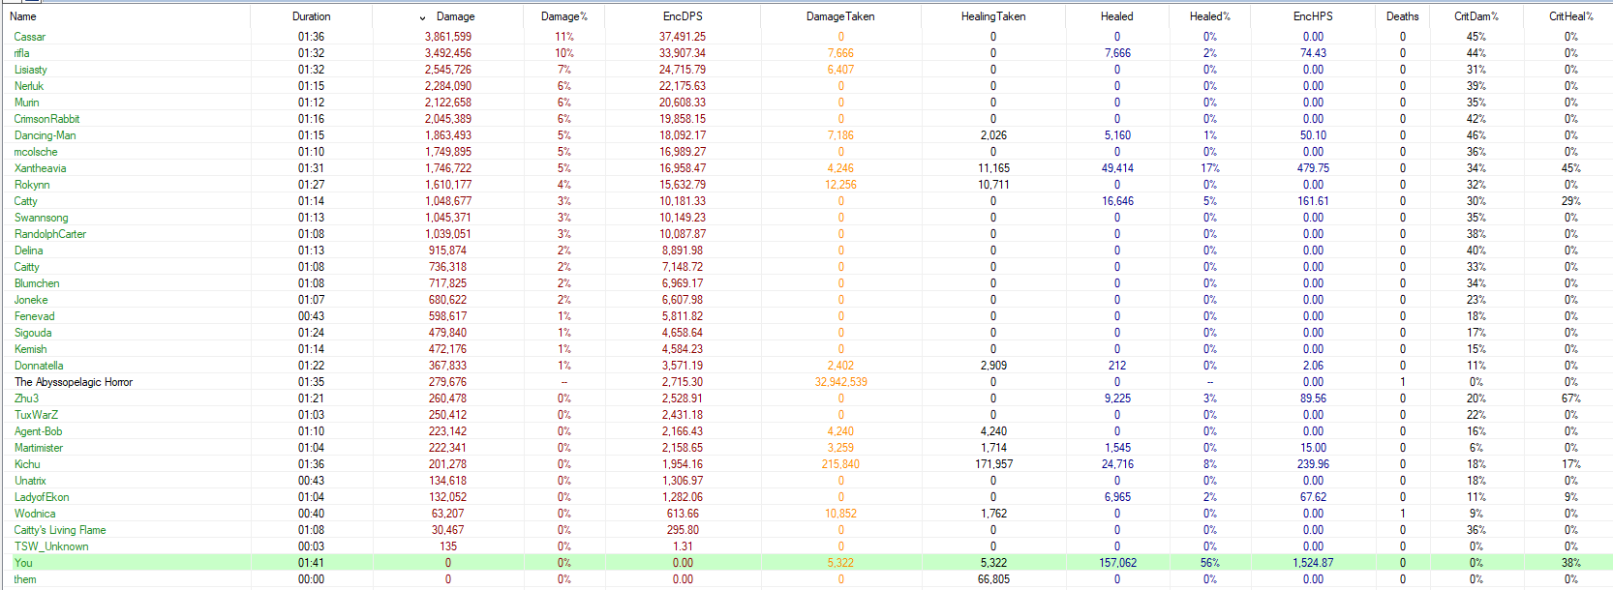
Task: Click the Deaths column header
Action: pos(1402,16)
